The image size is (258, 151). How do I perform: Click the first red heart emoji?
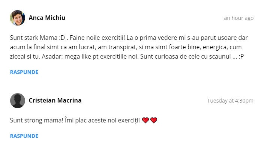[x=145, y=120]
